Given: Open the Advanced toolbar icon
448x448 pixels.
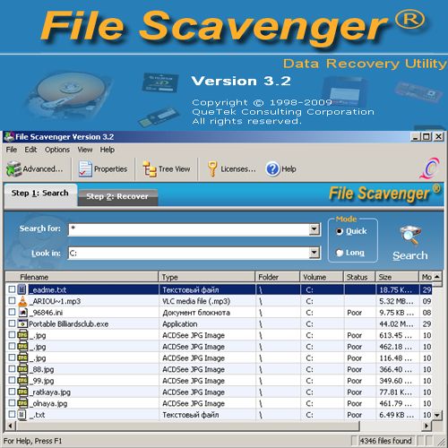Looking at the screenshot, I should point(13,169).
